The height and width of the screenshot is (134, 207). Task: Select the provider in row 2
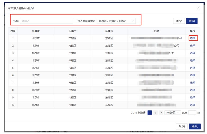click(x=192, y=46)
